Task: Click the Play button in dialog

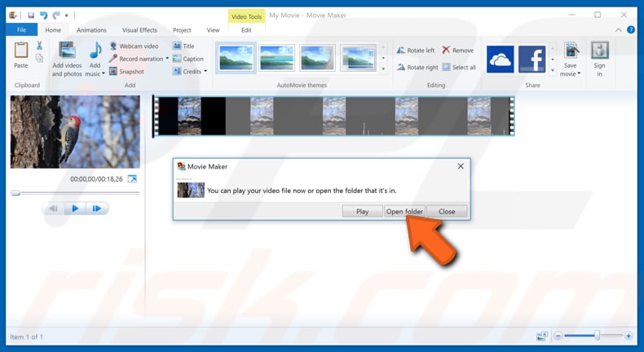Action: (362, 212)
